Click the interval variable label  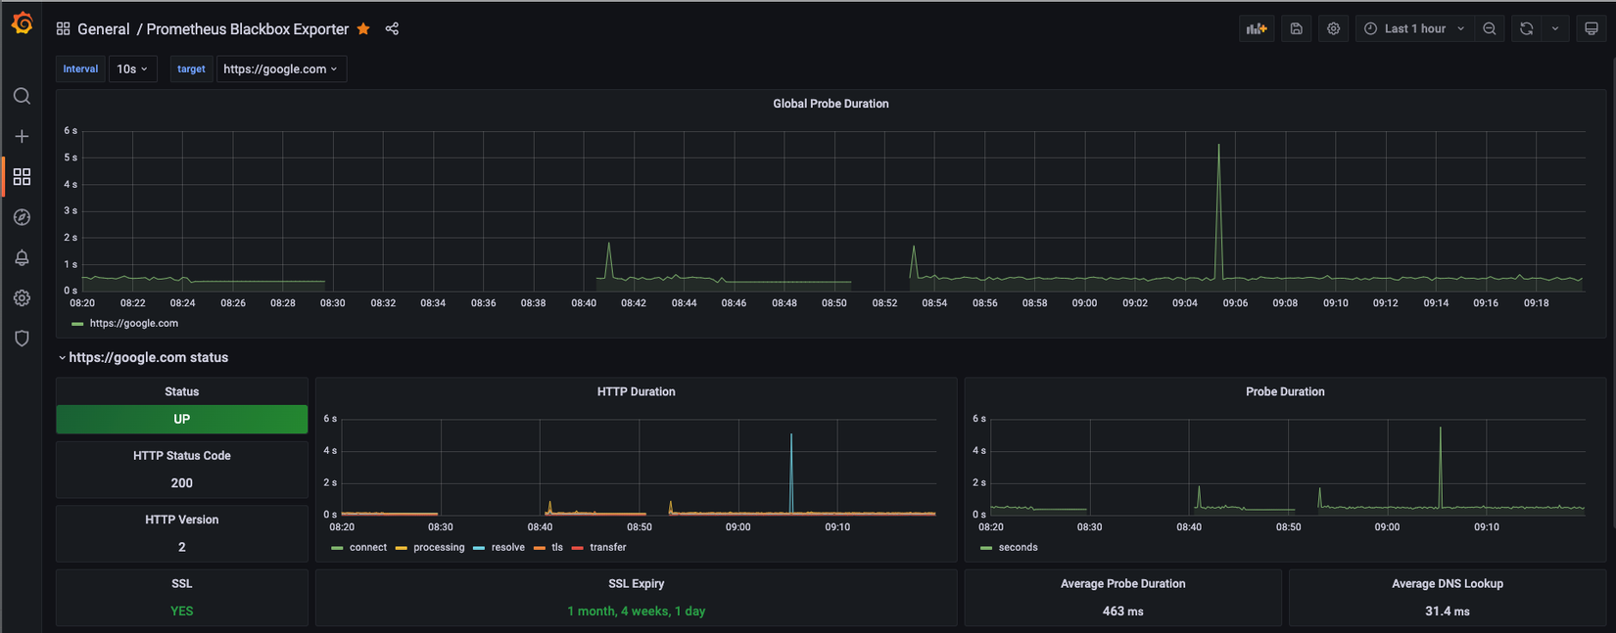pos(80,68)
